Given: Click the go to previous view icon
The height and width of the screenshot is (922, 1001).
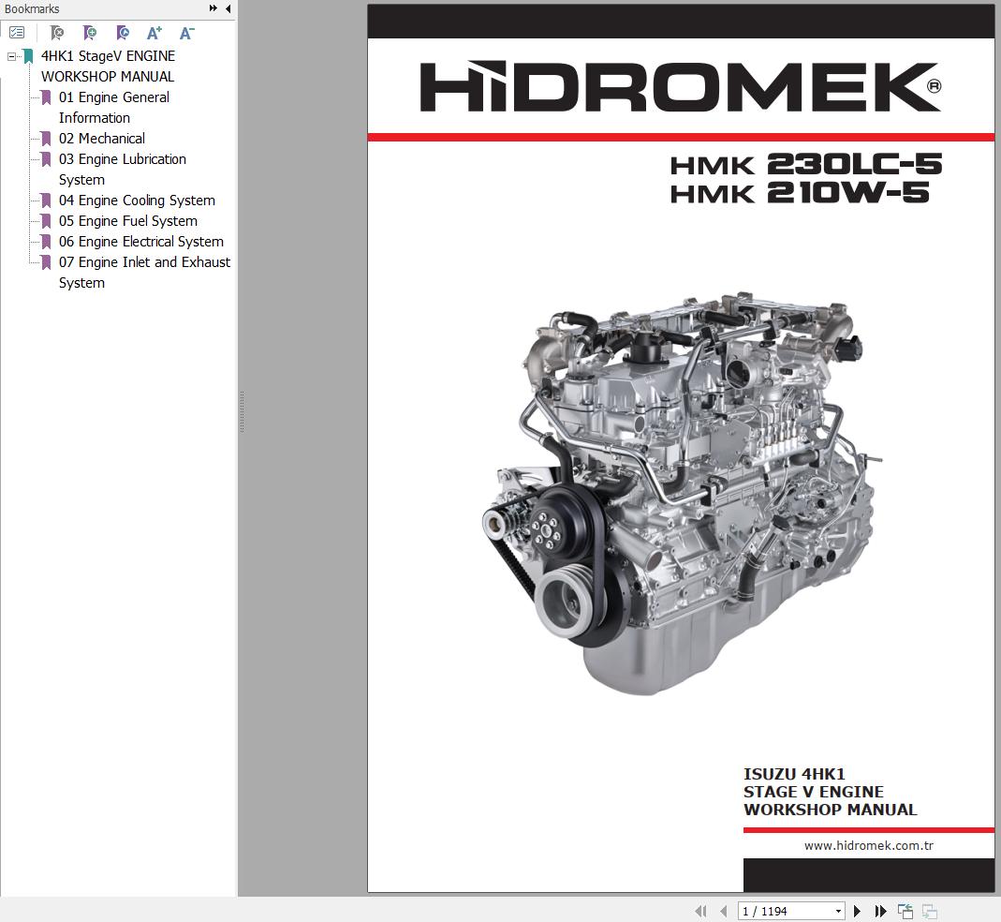Looking at the screenshot, I should pyautogui.click(x=905, y=911).
